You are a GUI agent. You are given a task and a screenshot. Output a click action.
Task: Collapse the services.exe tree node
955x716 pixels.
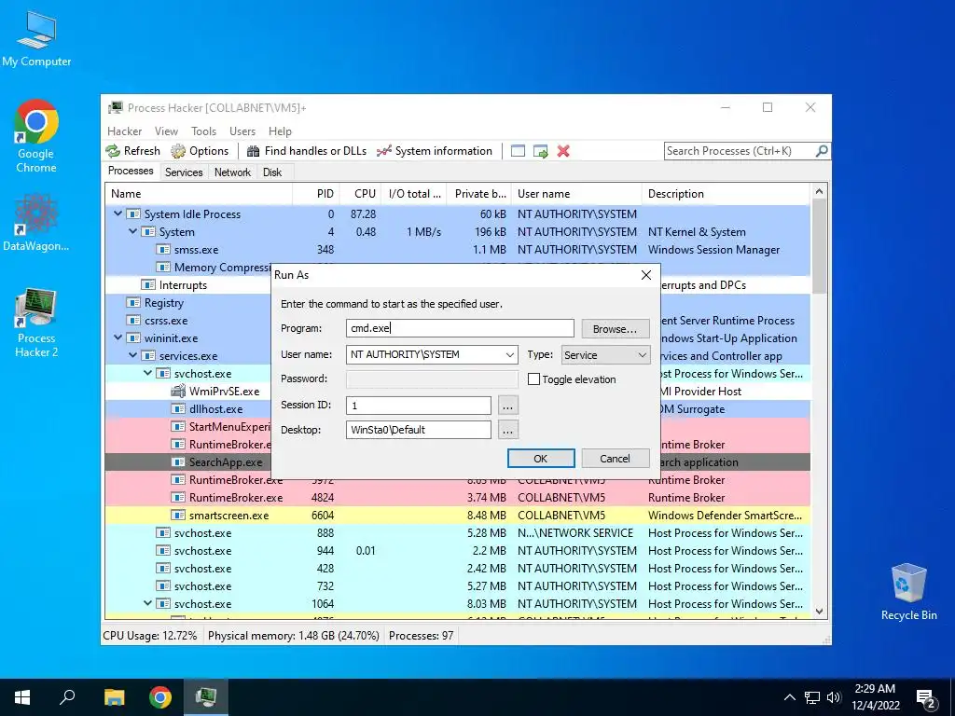point(132,355)
